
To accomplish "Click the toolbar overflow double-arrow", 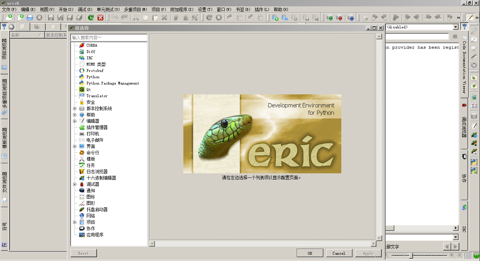I will 459,17.
